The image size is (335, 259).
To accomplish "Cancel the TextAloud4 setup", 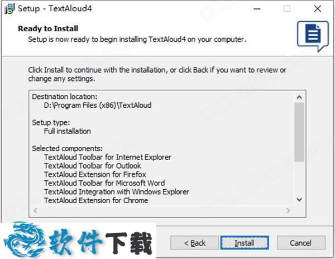I will tap(301, 243).
